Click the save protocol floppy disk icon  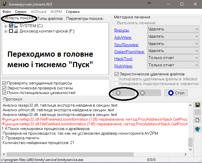tap(197, 105)
